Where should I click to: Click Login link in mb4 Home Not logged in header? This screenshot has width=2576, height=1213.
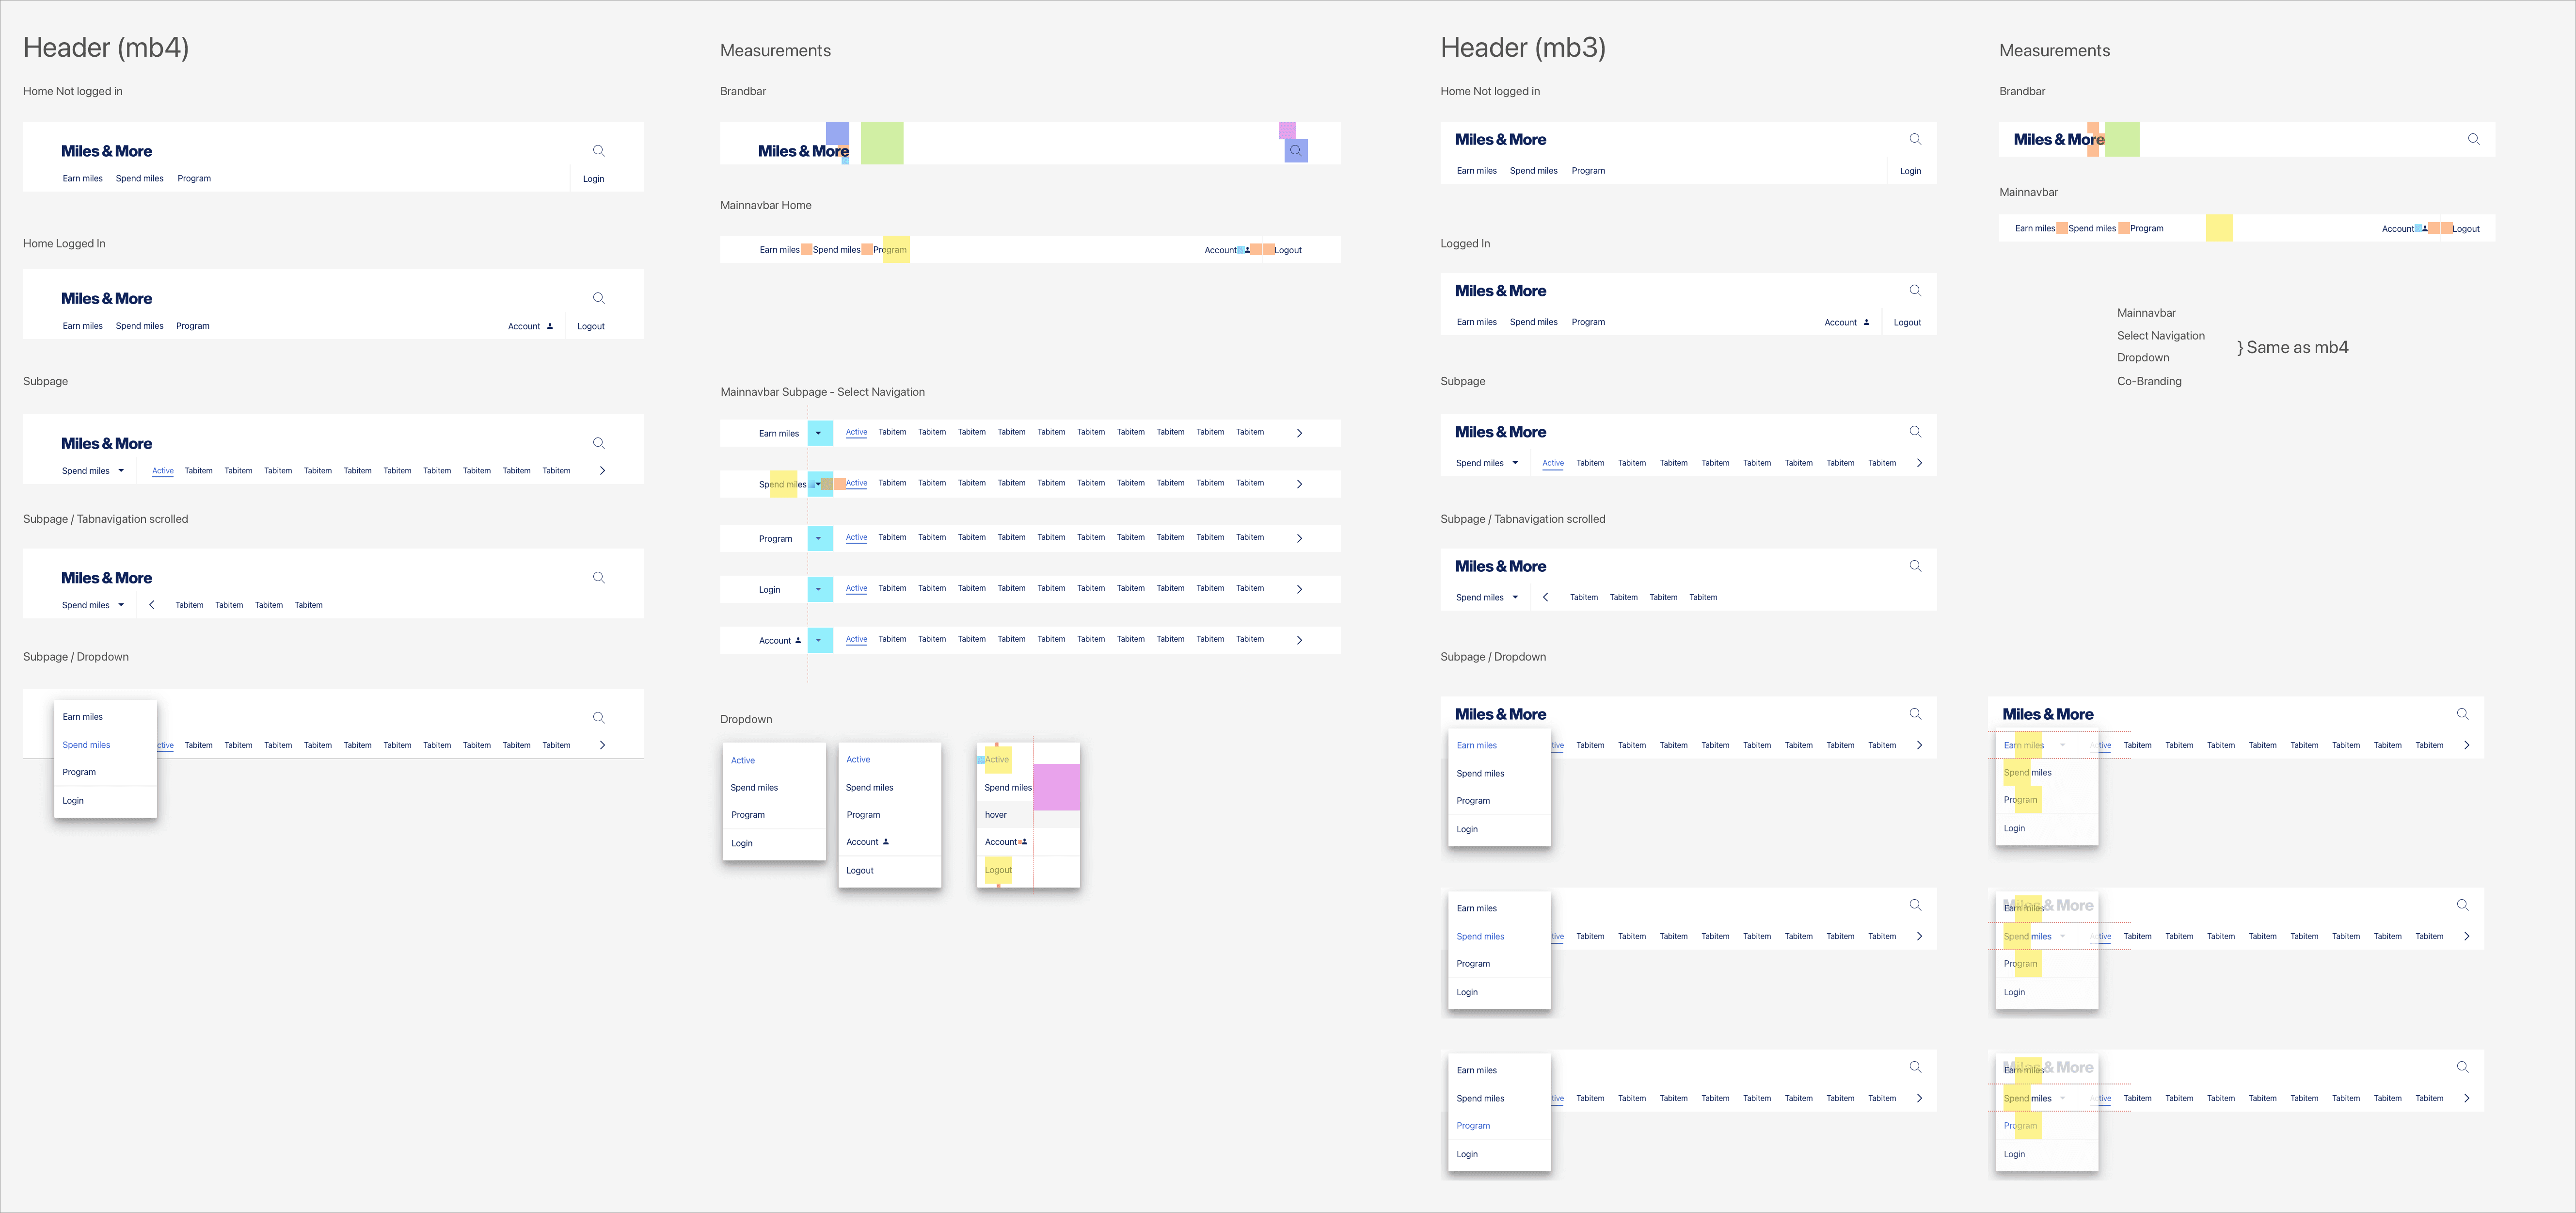pos(593,179)
